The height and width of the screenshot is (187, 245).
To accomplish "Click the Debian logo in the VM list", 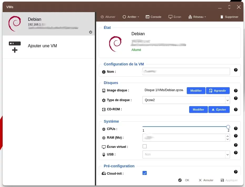I will (x=15, y=24).
